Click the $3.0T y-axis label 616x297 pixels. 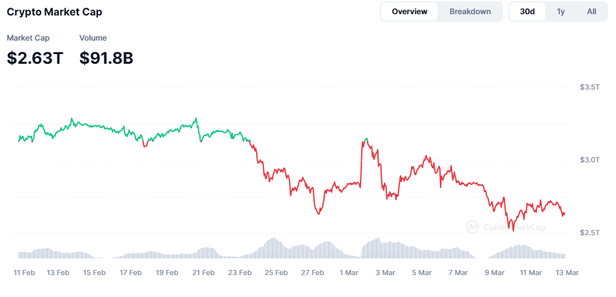click(x=590, y=159)
